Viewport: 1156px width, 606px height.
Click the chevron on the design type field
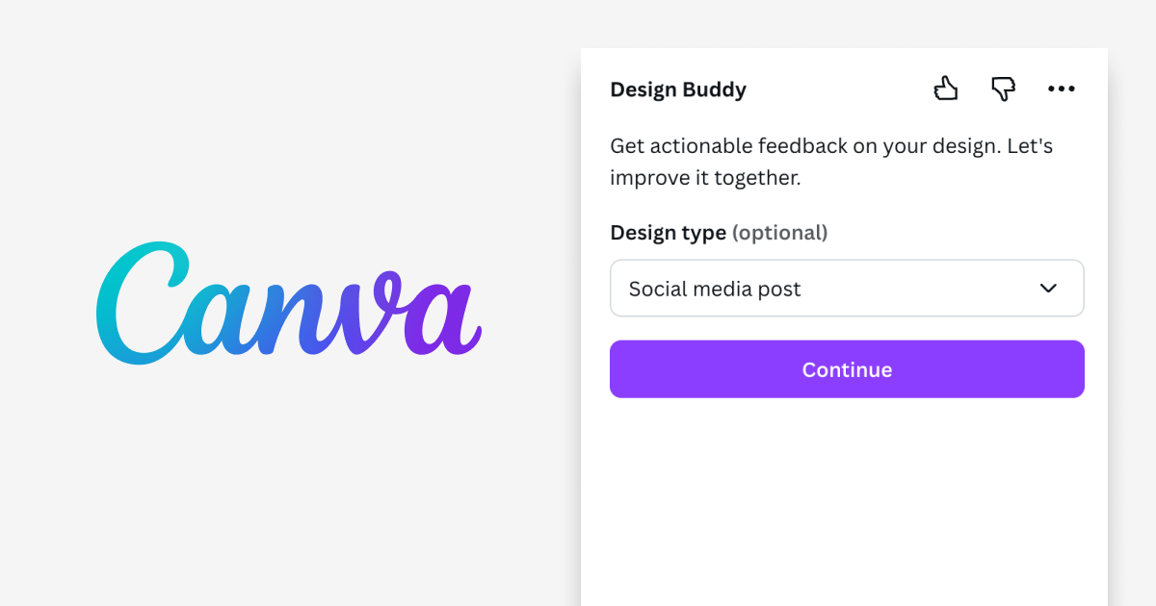(x=1048, y=288)
